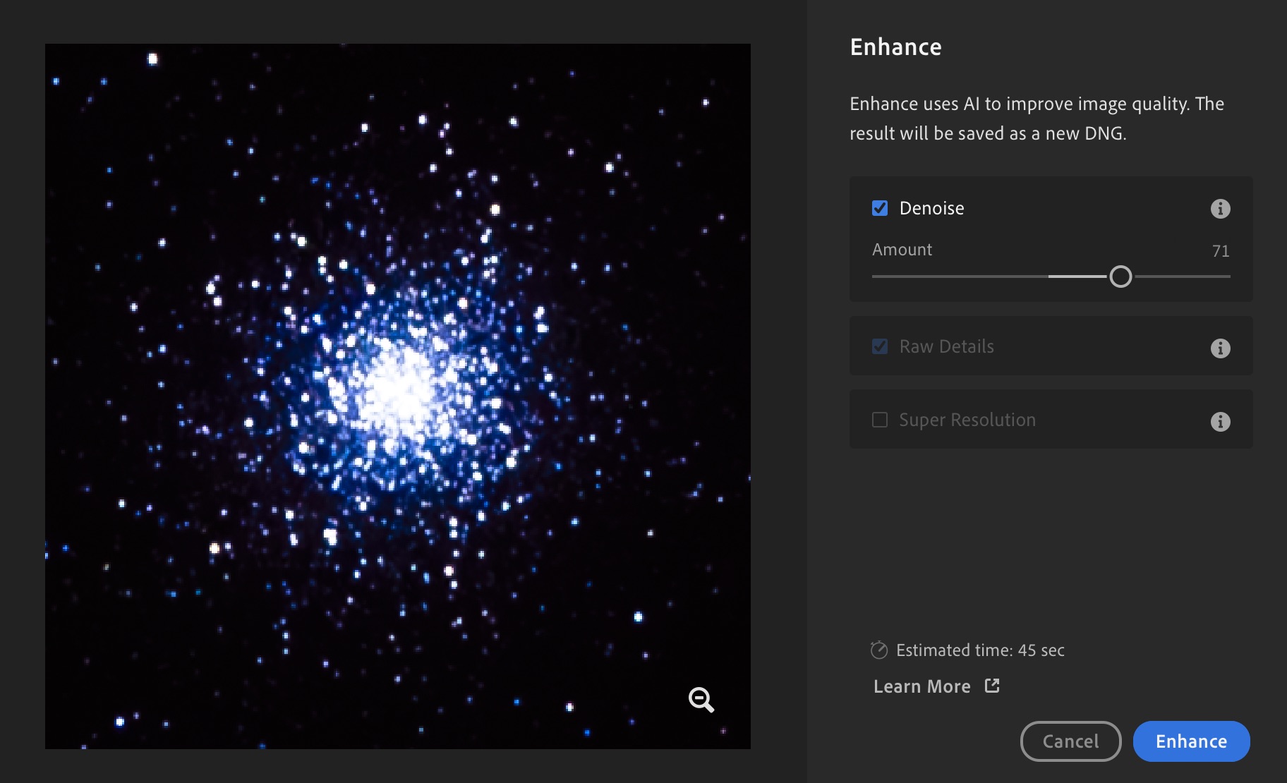
Task: Click the Amount value 71
Action: (1220, 250)
